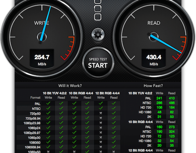The image size is (196, 153).
Task: Select the 1080p23.98 format row label
Action: click(32, 123)
